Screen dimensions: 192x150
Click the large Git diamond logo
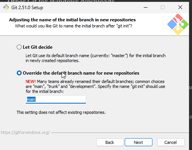point(178,24)
